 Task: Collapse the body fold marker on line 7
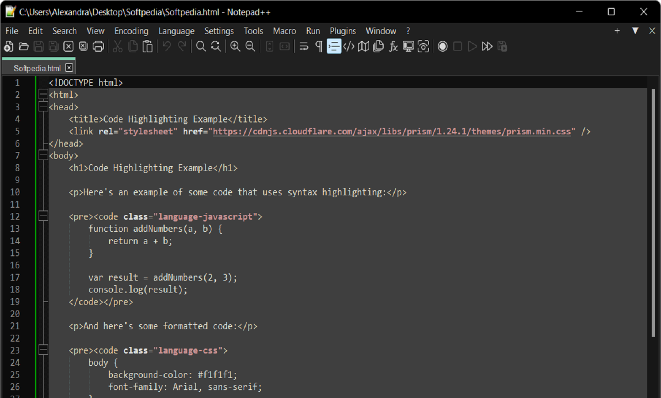[x=43, y=155]
